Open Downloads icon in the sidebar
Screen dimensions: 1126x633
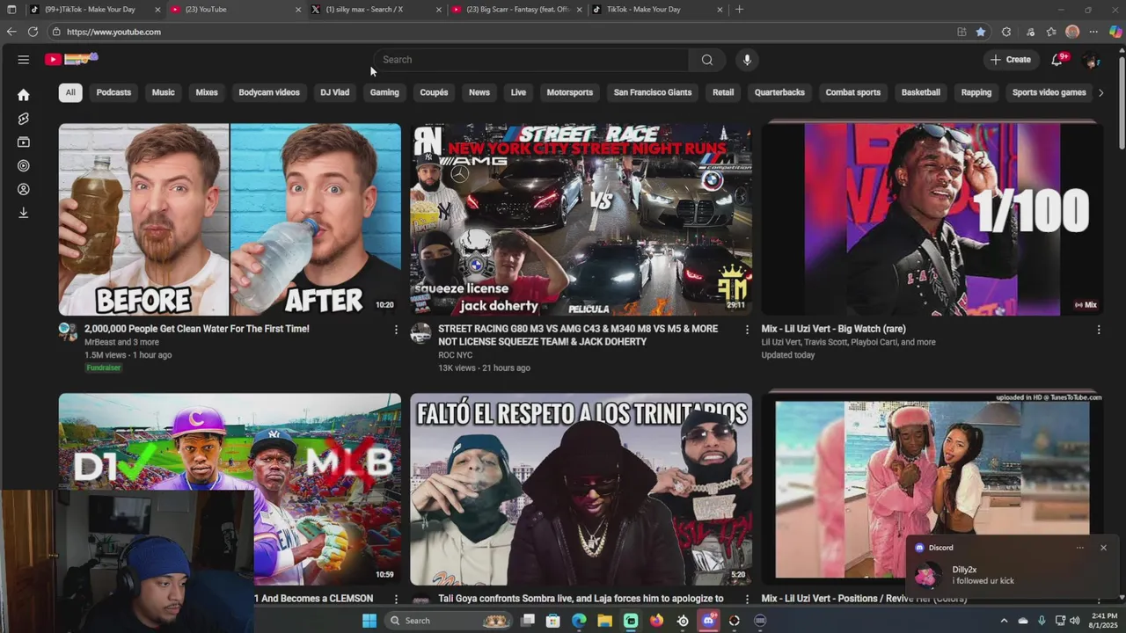click(24, 213)
